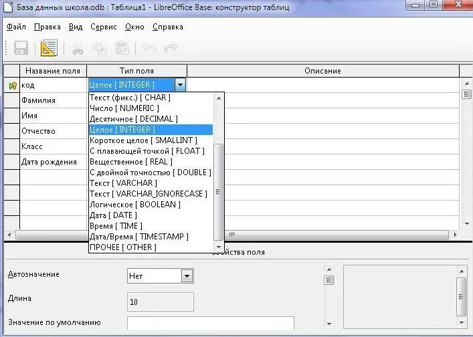The image size is (473, 337).
Task: Click the field properties scroll-up arrow
Action: (x=329, y=269)
